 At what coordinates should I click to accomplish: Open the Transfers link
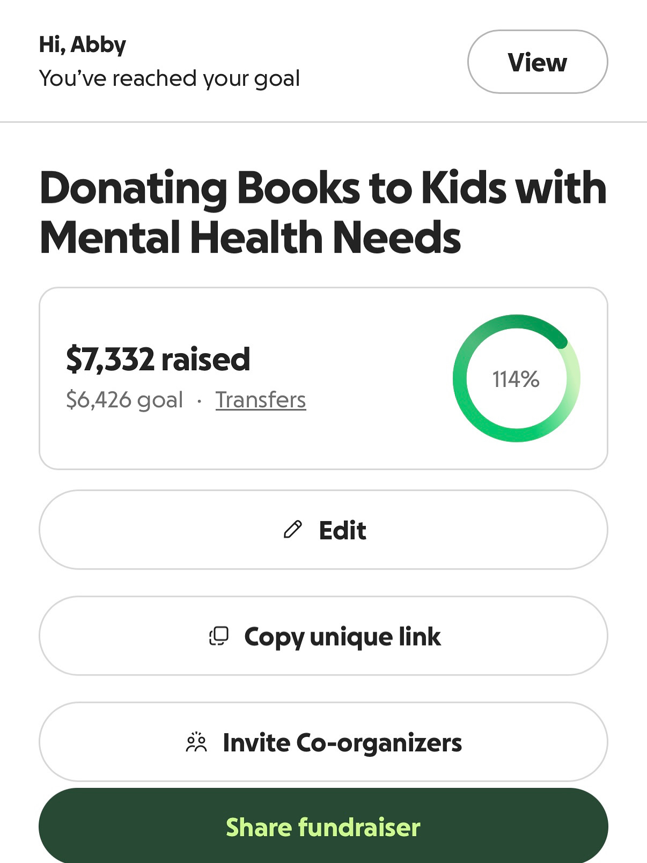pyautogui.click(x=261, y=400)
